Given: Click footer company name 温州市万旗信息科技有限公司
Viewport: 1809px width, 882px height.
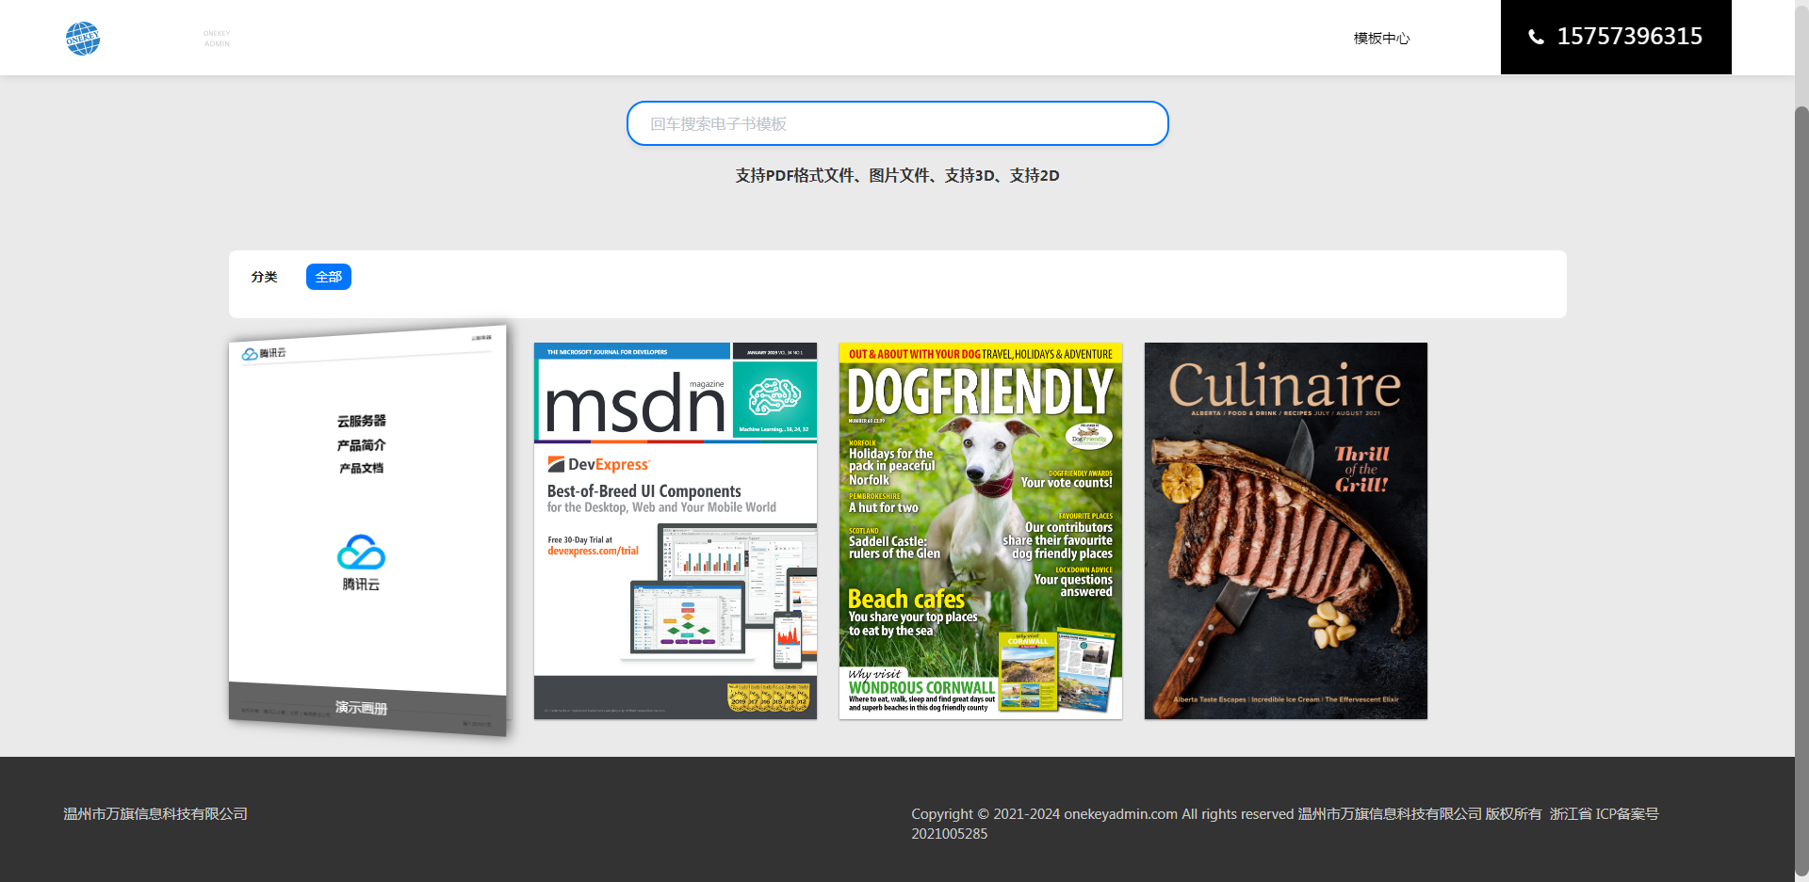Looking at the screenshot, I should pyautogui.click(x=155, y=813).
